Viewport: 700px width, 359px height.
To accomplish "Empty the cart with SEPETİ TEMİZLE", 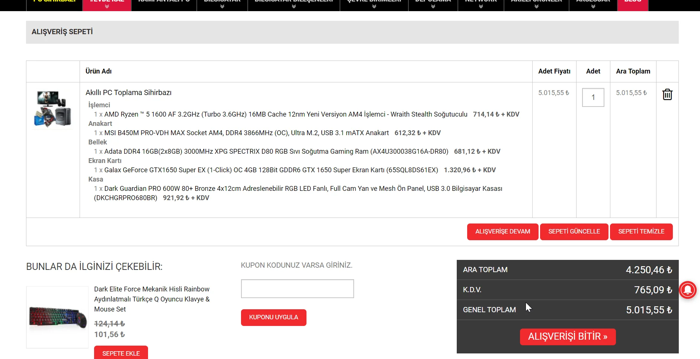I will [641, 232].
